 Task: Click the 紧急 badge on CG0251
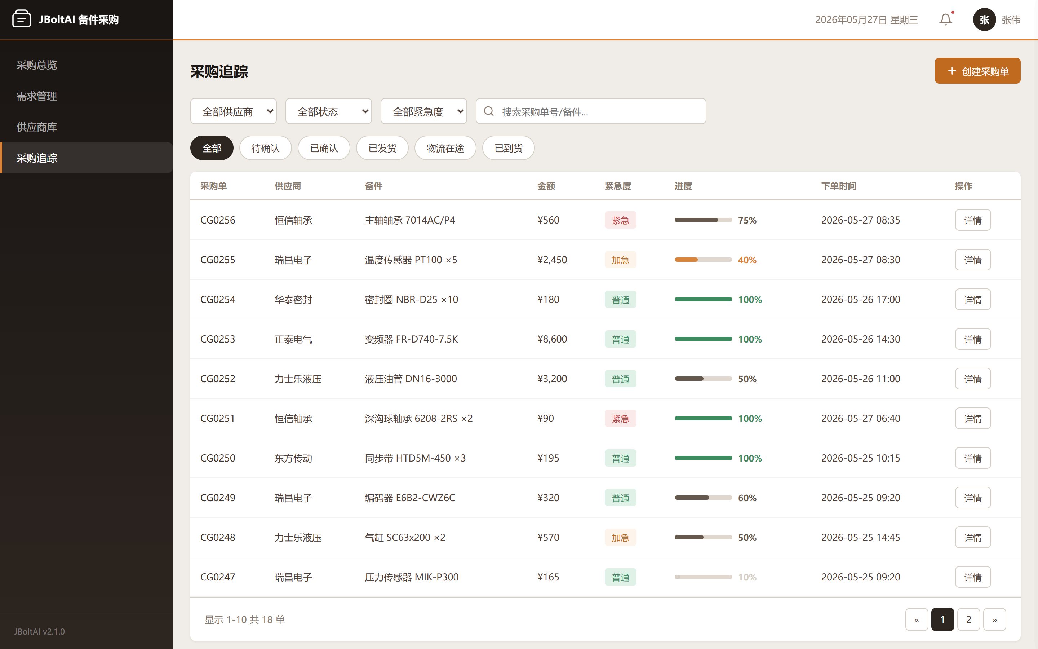[620, 419]
